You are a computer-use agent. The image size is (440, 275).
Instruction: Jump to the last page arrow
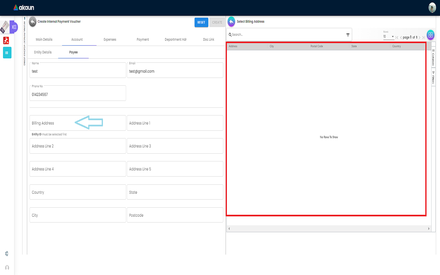click(x=424, y=38)
